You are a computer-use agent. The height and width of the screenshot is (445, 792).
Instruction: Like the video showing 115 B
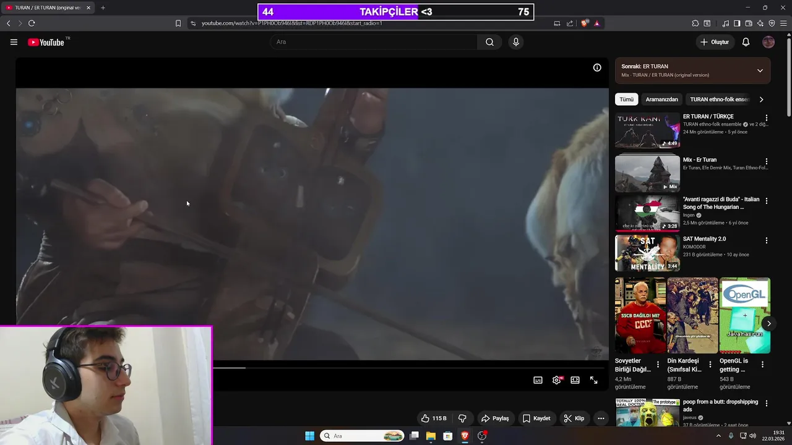click(x=434, y=418)
